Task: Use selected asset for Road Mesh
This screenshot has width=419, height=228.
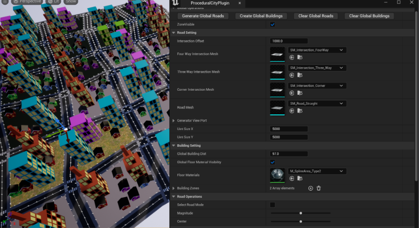Action: coord(292,111)
